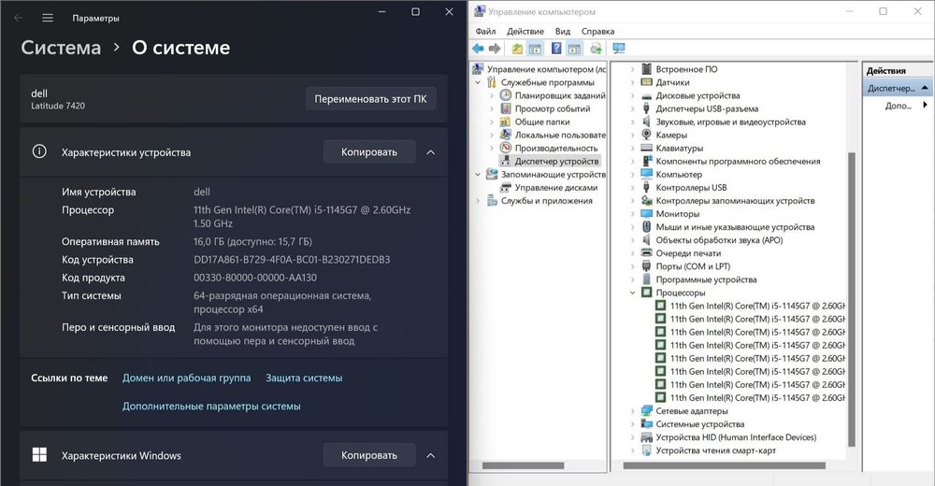
Task: Select Управление дисками node
Action: pos(555,187)
